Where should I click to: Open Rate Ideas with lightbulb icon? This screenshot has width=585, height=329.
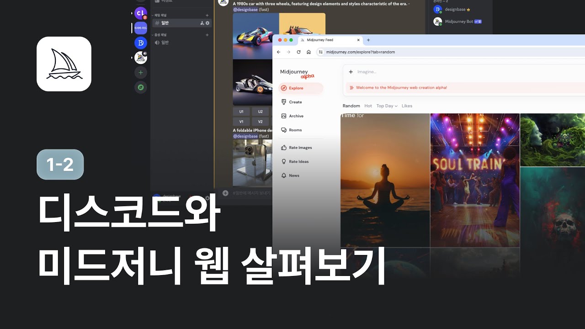click(295, 161)
